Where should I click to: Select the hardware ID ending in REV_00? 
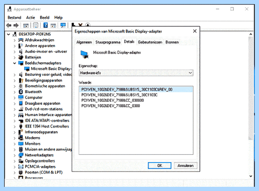136,89
